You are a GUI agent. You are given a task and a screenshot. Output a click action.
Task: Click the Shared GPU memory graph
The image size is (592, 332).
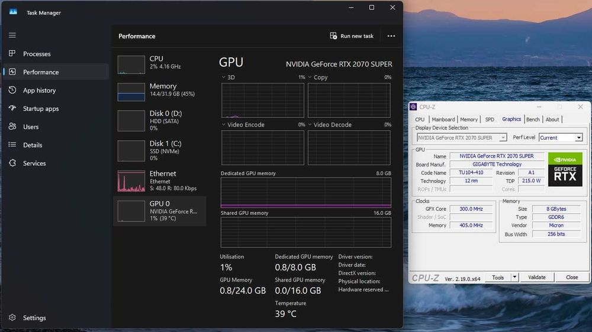pos(306,233)
